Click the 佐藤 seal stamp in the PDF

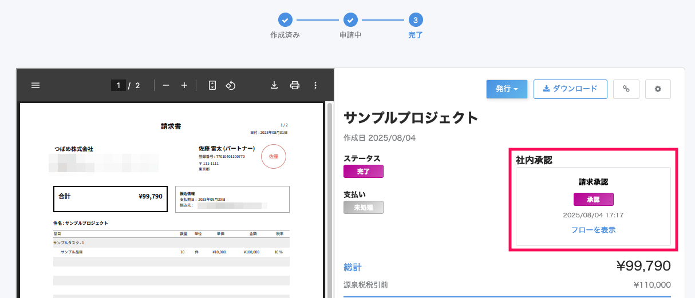coord(274,156)
